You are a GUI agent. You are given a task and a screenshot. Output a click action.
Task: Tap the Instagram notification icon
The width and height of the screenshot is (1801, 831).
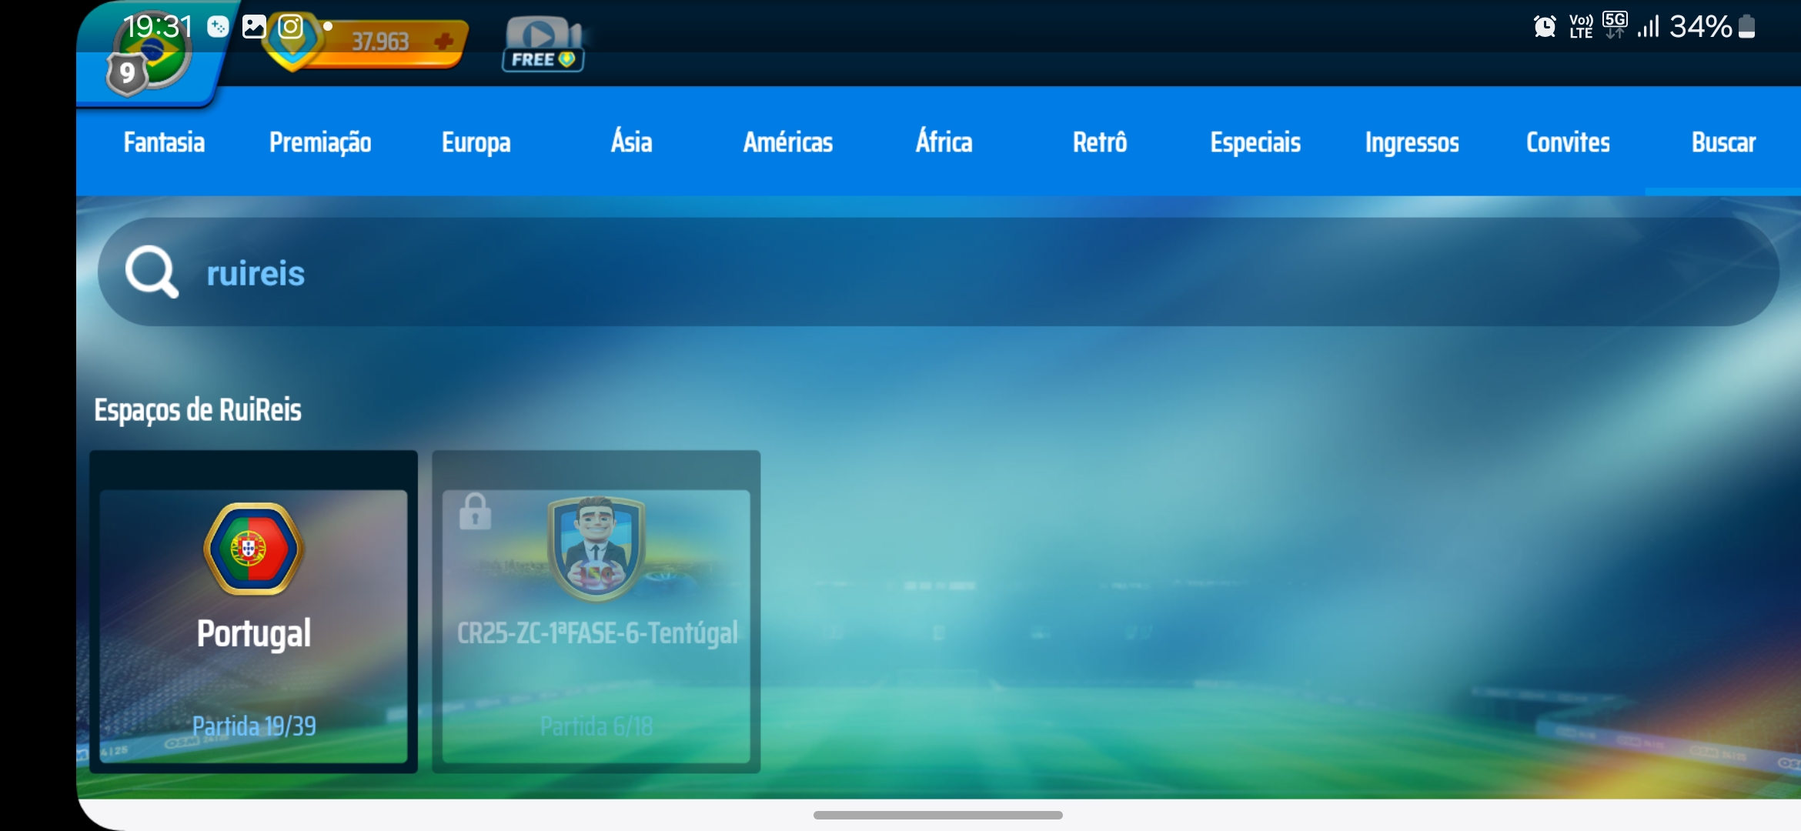tap(290, 27)
